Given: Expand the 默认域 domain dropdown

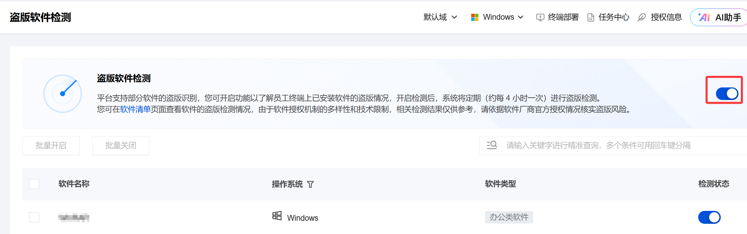Looking at the screenshot, I should 440,17.
